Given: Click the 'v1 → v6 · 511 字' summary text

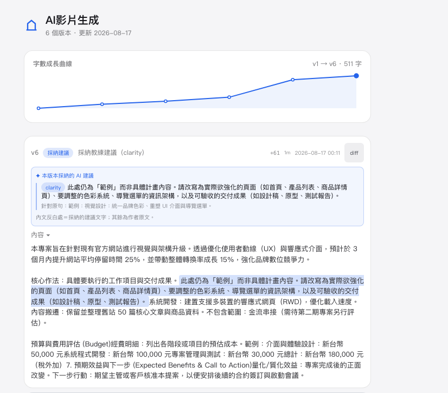Looking at the screenshot, I should click(337, 64).
